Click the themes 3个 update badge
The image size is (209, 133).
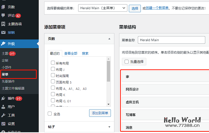pyautogui.click(x=12, y=54)
